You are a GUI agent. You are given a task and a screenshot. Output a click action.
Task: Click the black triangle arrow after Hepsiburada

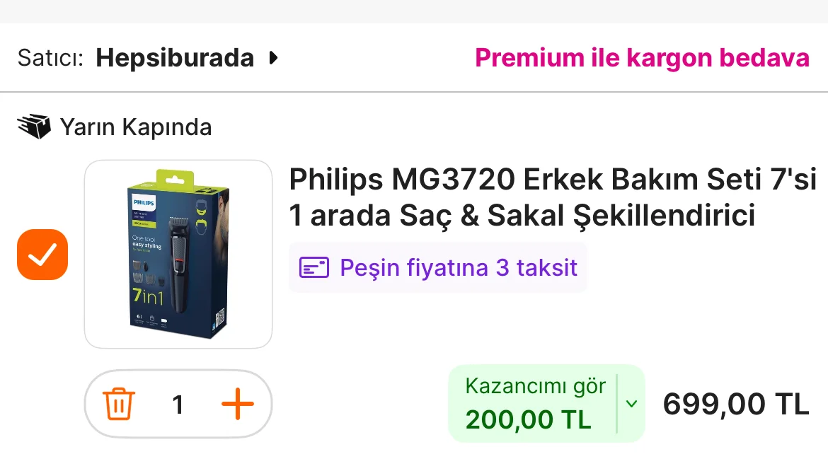[x=273, y=57]
